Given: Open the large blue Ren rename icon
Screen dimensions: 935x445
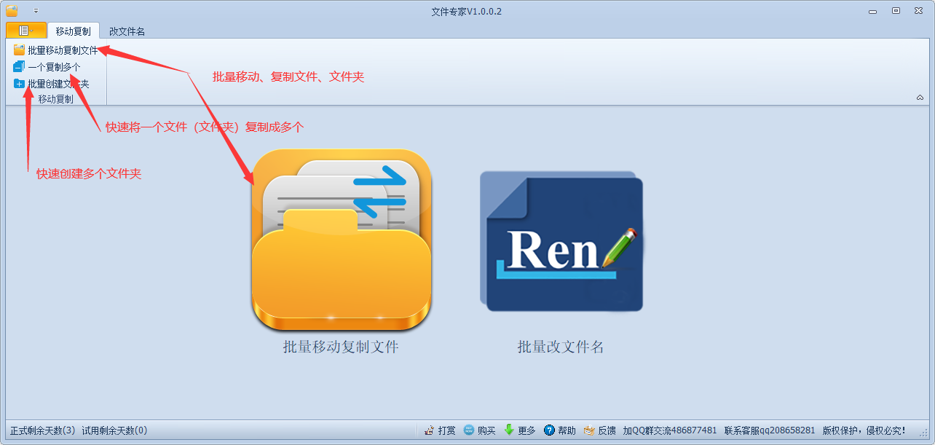Looking at the screenshot, I should click(x=561, y=241).
